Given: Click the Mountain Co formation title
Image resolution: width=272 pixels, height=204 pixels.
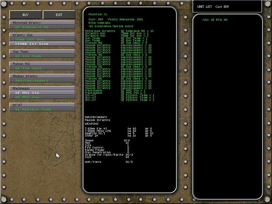Looking at the screenshot, I should pyautogui.click(x=98, y=14).
